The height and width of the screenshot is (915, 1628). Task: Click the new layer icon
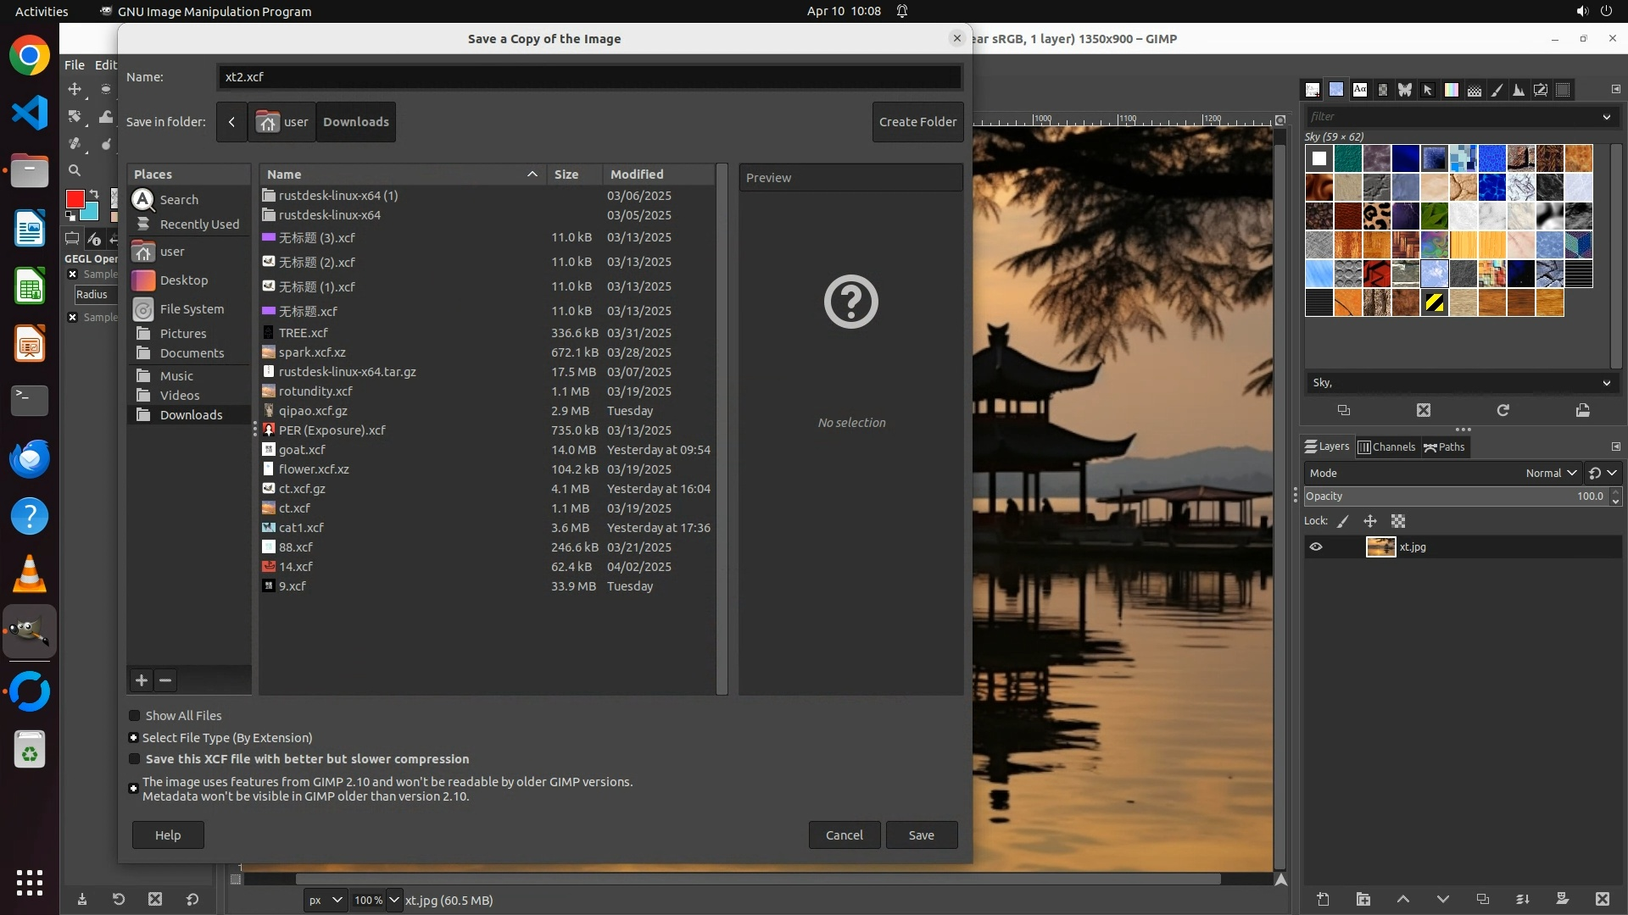(x=1323, y=900)
